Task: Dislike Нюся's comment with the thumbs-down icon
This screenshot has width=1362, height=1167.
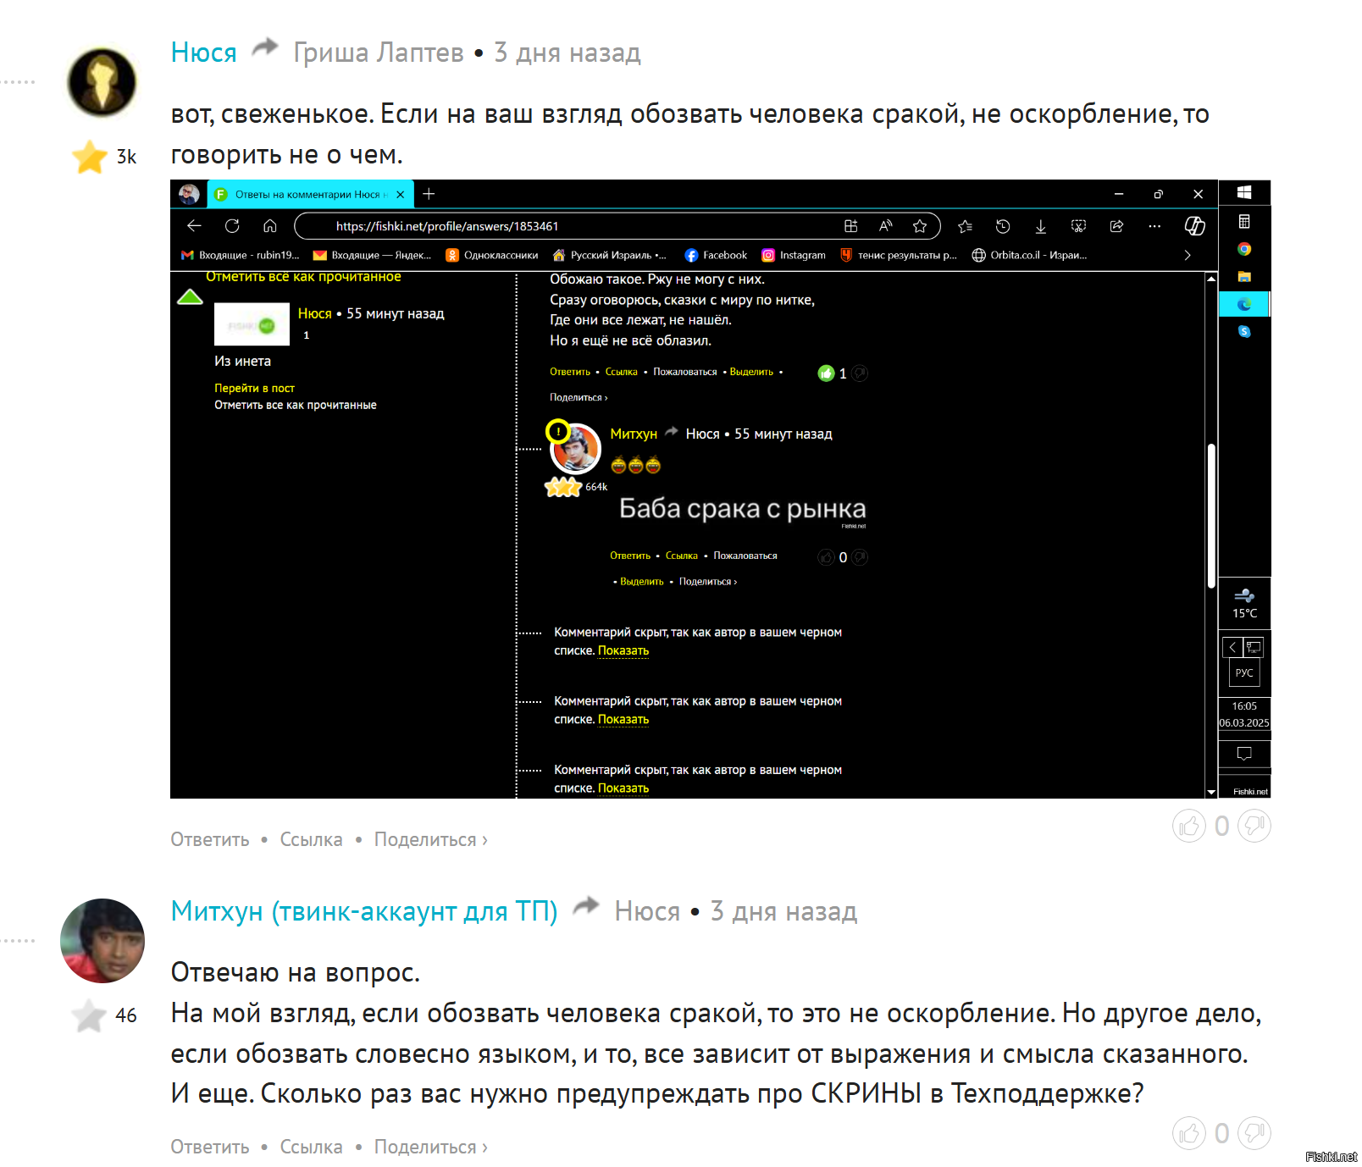Action: [x=1254, y=826]
